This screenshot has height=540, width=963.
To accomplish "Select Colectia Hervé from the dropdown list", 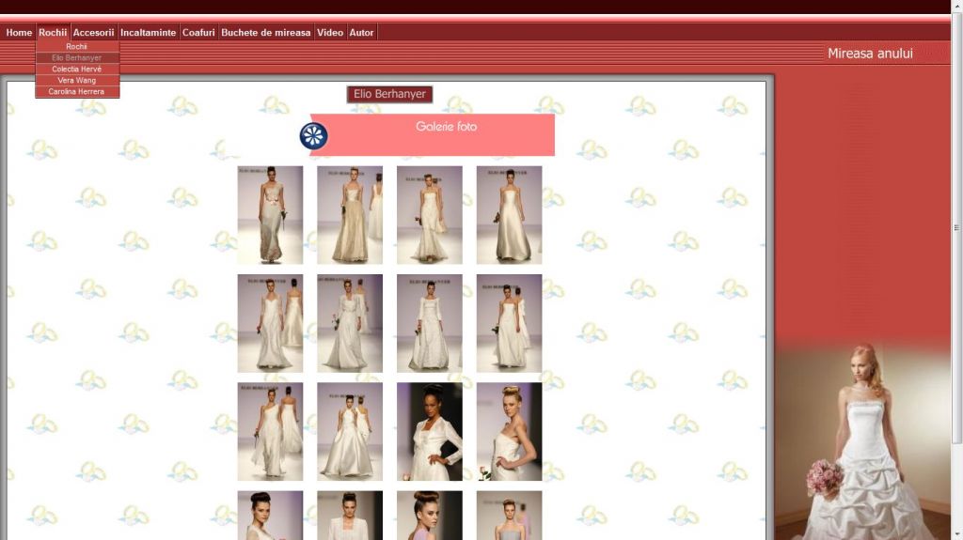I will [77, 69].
